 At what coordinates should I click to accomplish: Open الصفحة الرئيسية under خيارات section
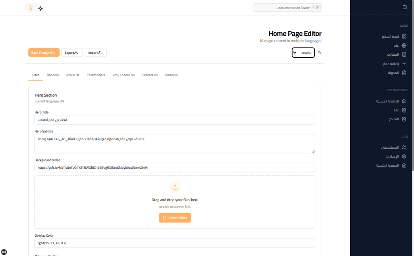tap(391, 166)
